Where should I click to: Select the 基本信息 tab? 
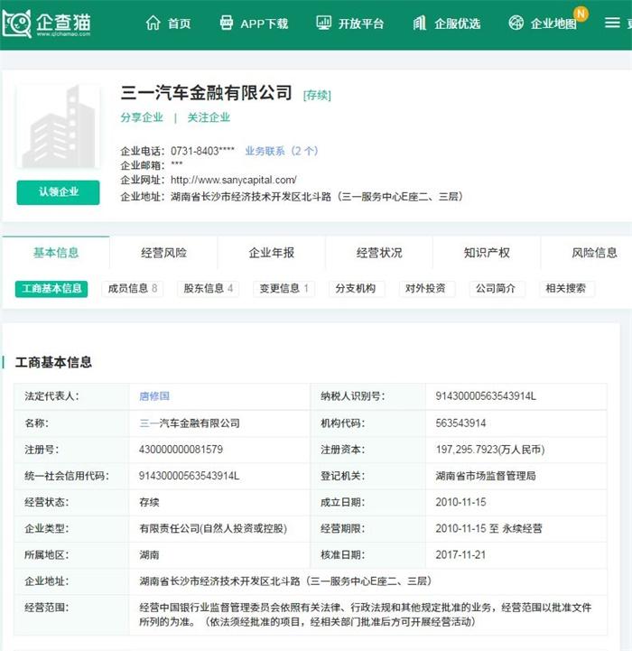click(x=56, y=253)
